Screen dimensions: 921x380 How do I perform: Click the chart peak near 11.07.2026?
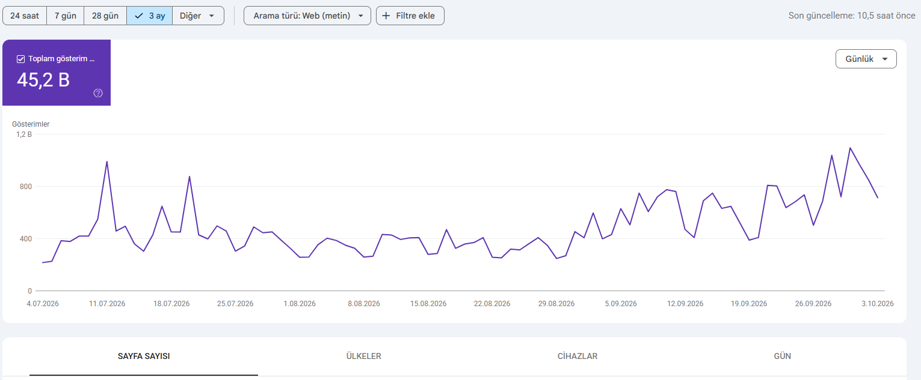point(106,161)
